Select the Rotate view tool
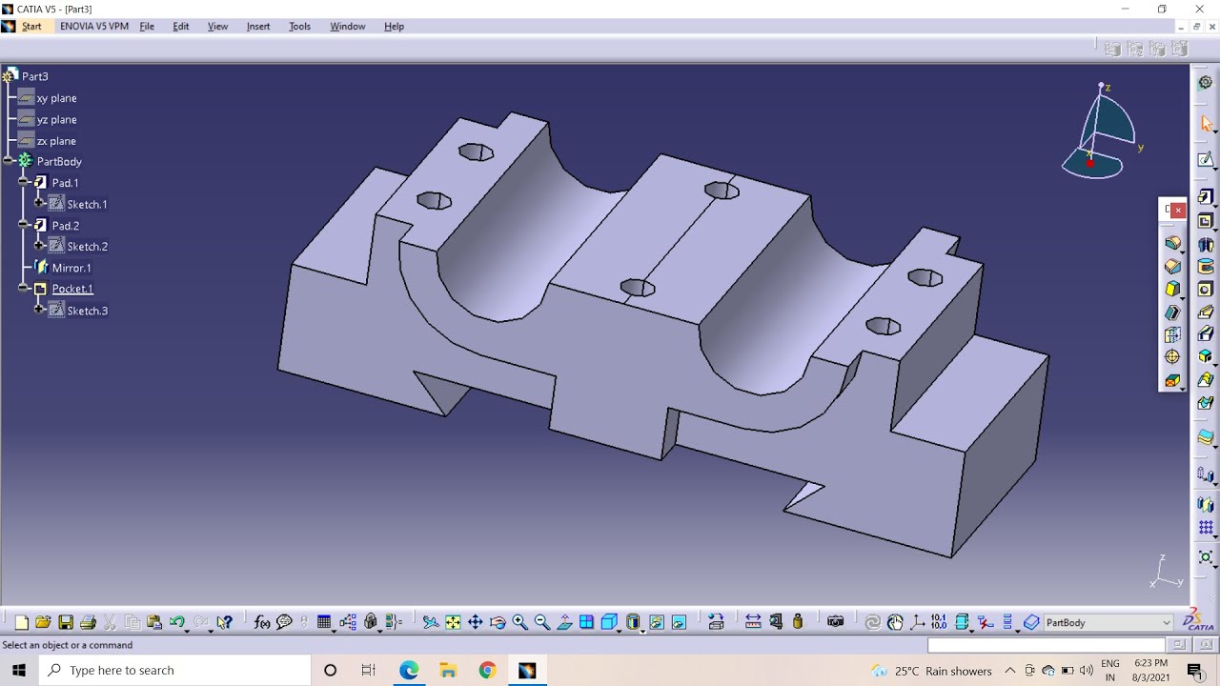The height and width of the screenshot is (686, 1220). (x=498, y=622)
